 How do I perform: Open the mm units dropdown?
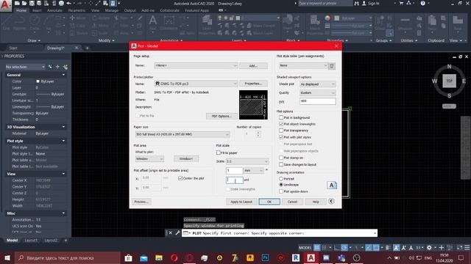tap(254, 171)
